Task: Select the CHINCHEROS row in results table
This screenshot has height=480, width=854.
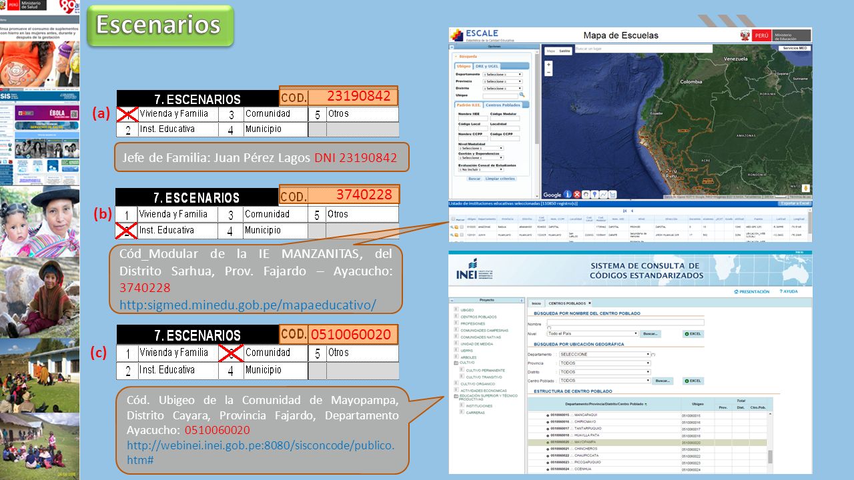Action: [x=647, y=449]
